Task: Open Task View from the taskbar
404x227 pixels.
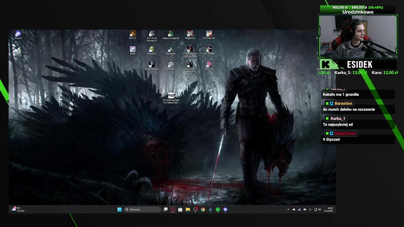Action: click(165, 209)
